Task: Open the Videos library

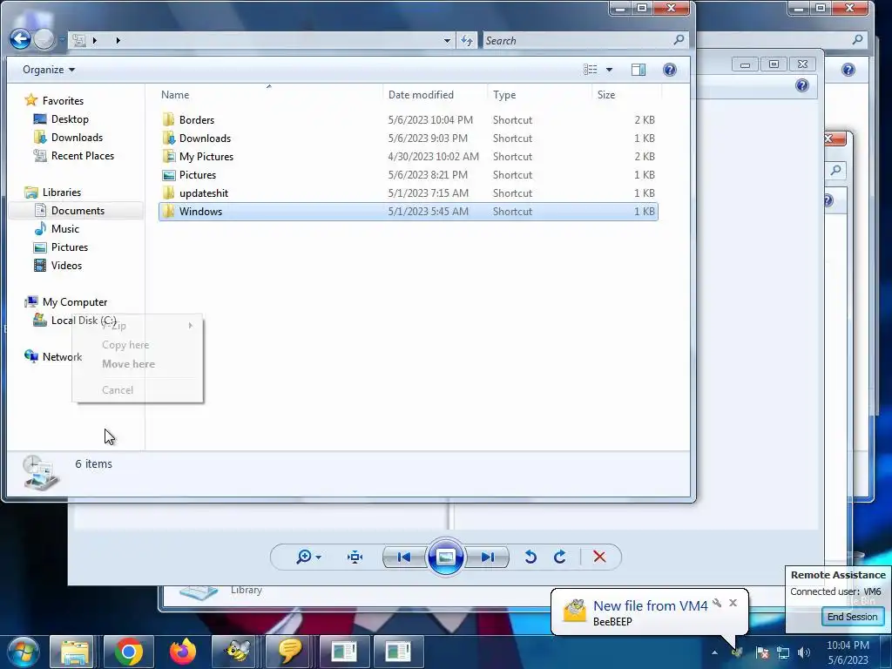Action: [58, 265]
